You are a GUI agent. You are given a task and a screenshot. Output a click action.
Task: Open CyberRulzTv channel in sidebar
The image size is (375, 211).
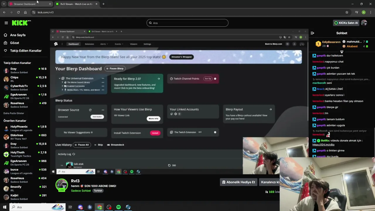tap(25, 88)
